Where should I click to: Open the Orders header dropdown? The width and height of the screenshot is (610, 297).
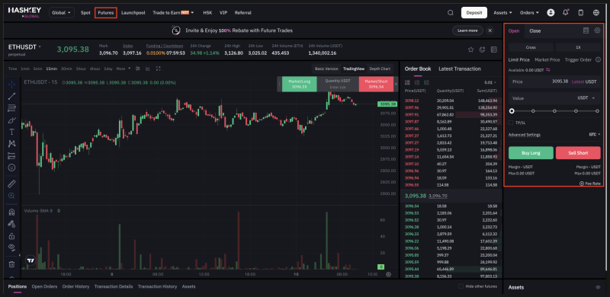[x=529, y=13]
